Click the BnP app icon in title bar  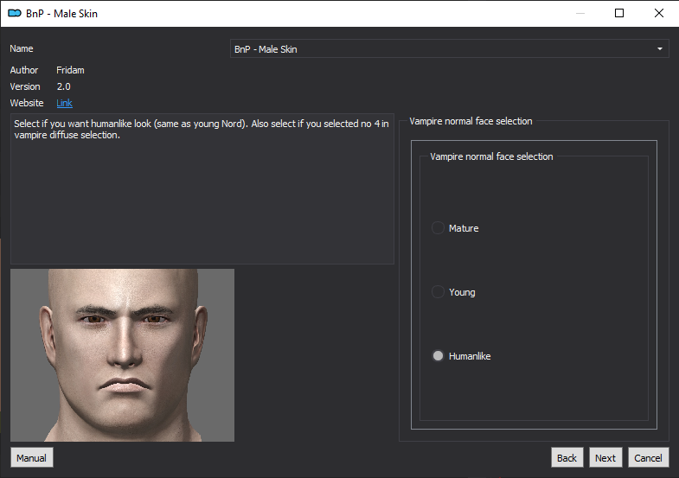tap(15, 14)
